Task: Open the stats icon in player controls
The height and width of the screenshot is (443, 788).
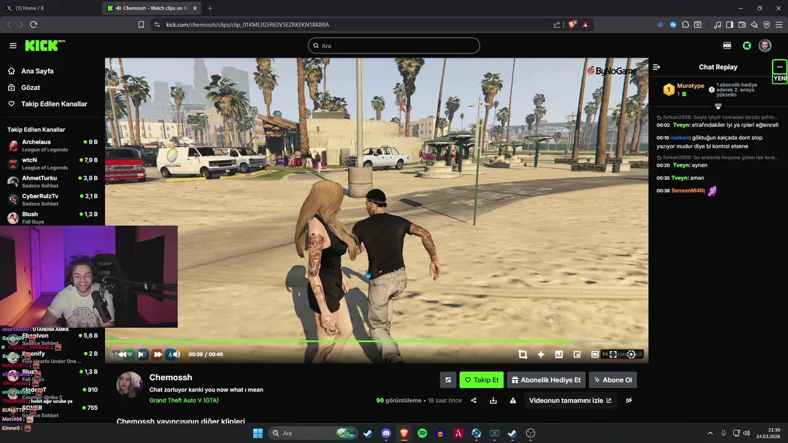Action: 559,354
